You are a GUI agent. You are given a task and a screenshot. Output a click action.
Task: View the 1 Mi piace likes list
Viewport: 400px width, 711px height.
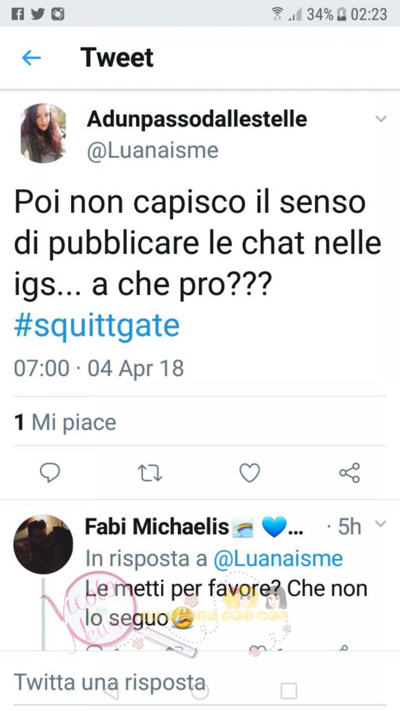65,422
